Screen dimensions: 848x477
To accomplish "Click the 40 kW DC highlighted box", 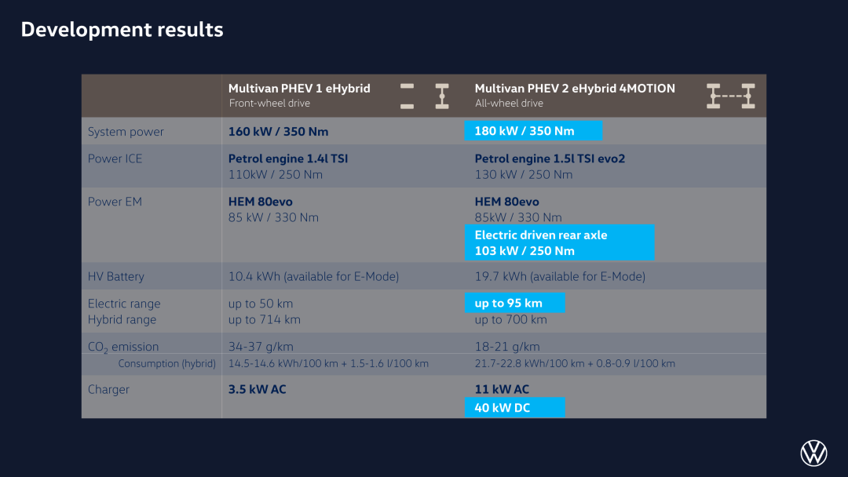I will (515, 407).
